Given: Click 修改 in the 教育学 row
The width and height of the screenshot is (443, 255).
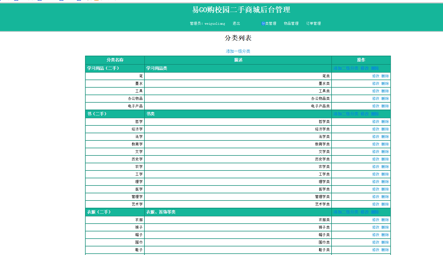Looking at the screenshot, I should 376,144.
